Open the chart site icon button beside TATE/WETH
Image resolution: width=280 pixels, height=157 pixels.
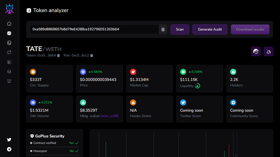(x=256, y=51)
